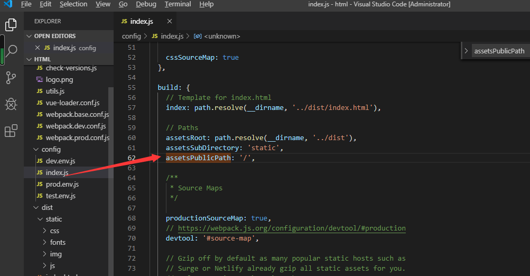Expand the css folder

pyautogui.click(x=44, y=231)
